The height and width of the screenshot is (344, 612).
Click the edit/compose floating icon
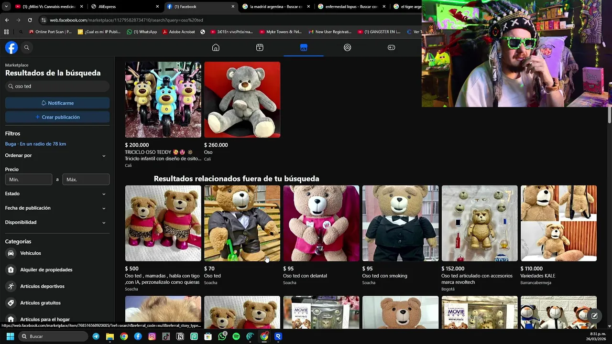(594, 316)
